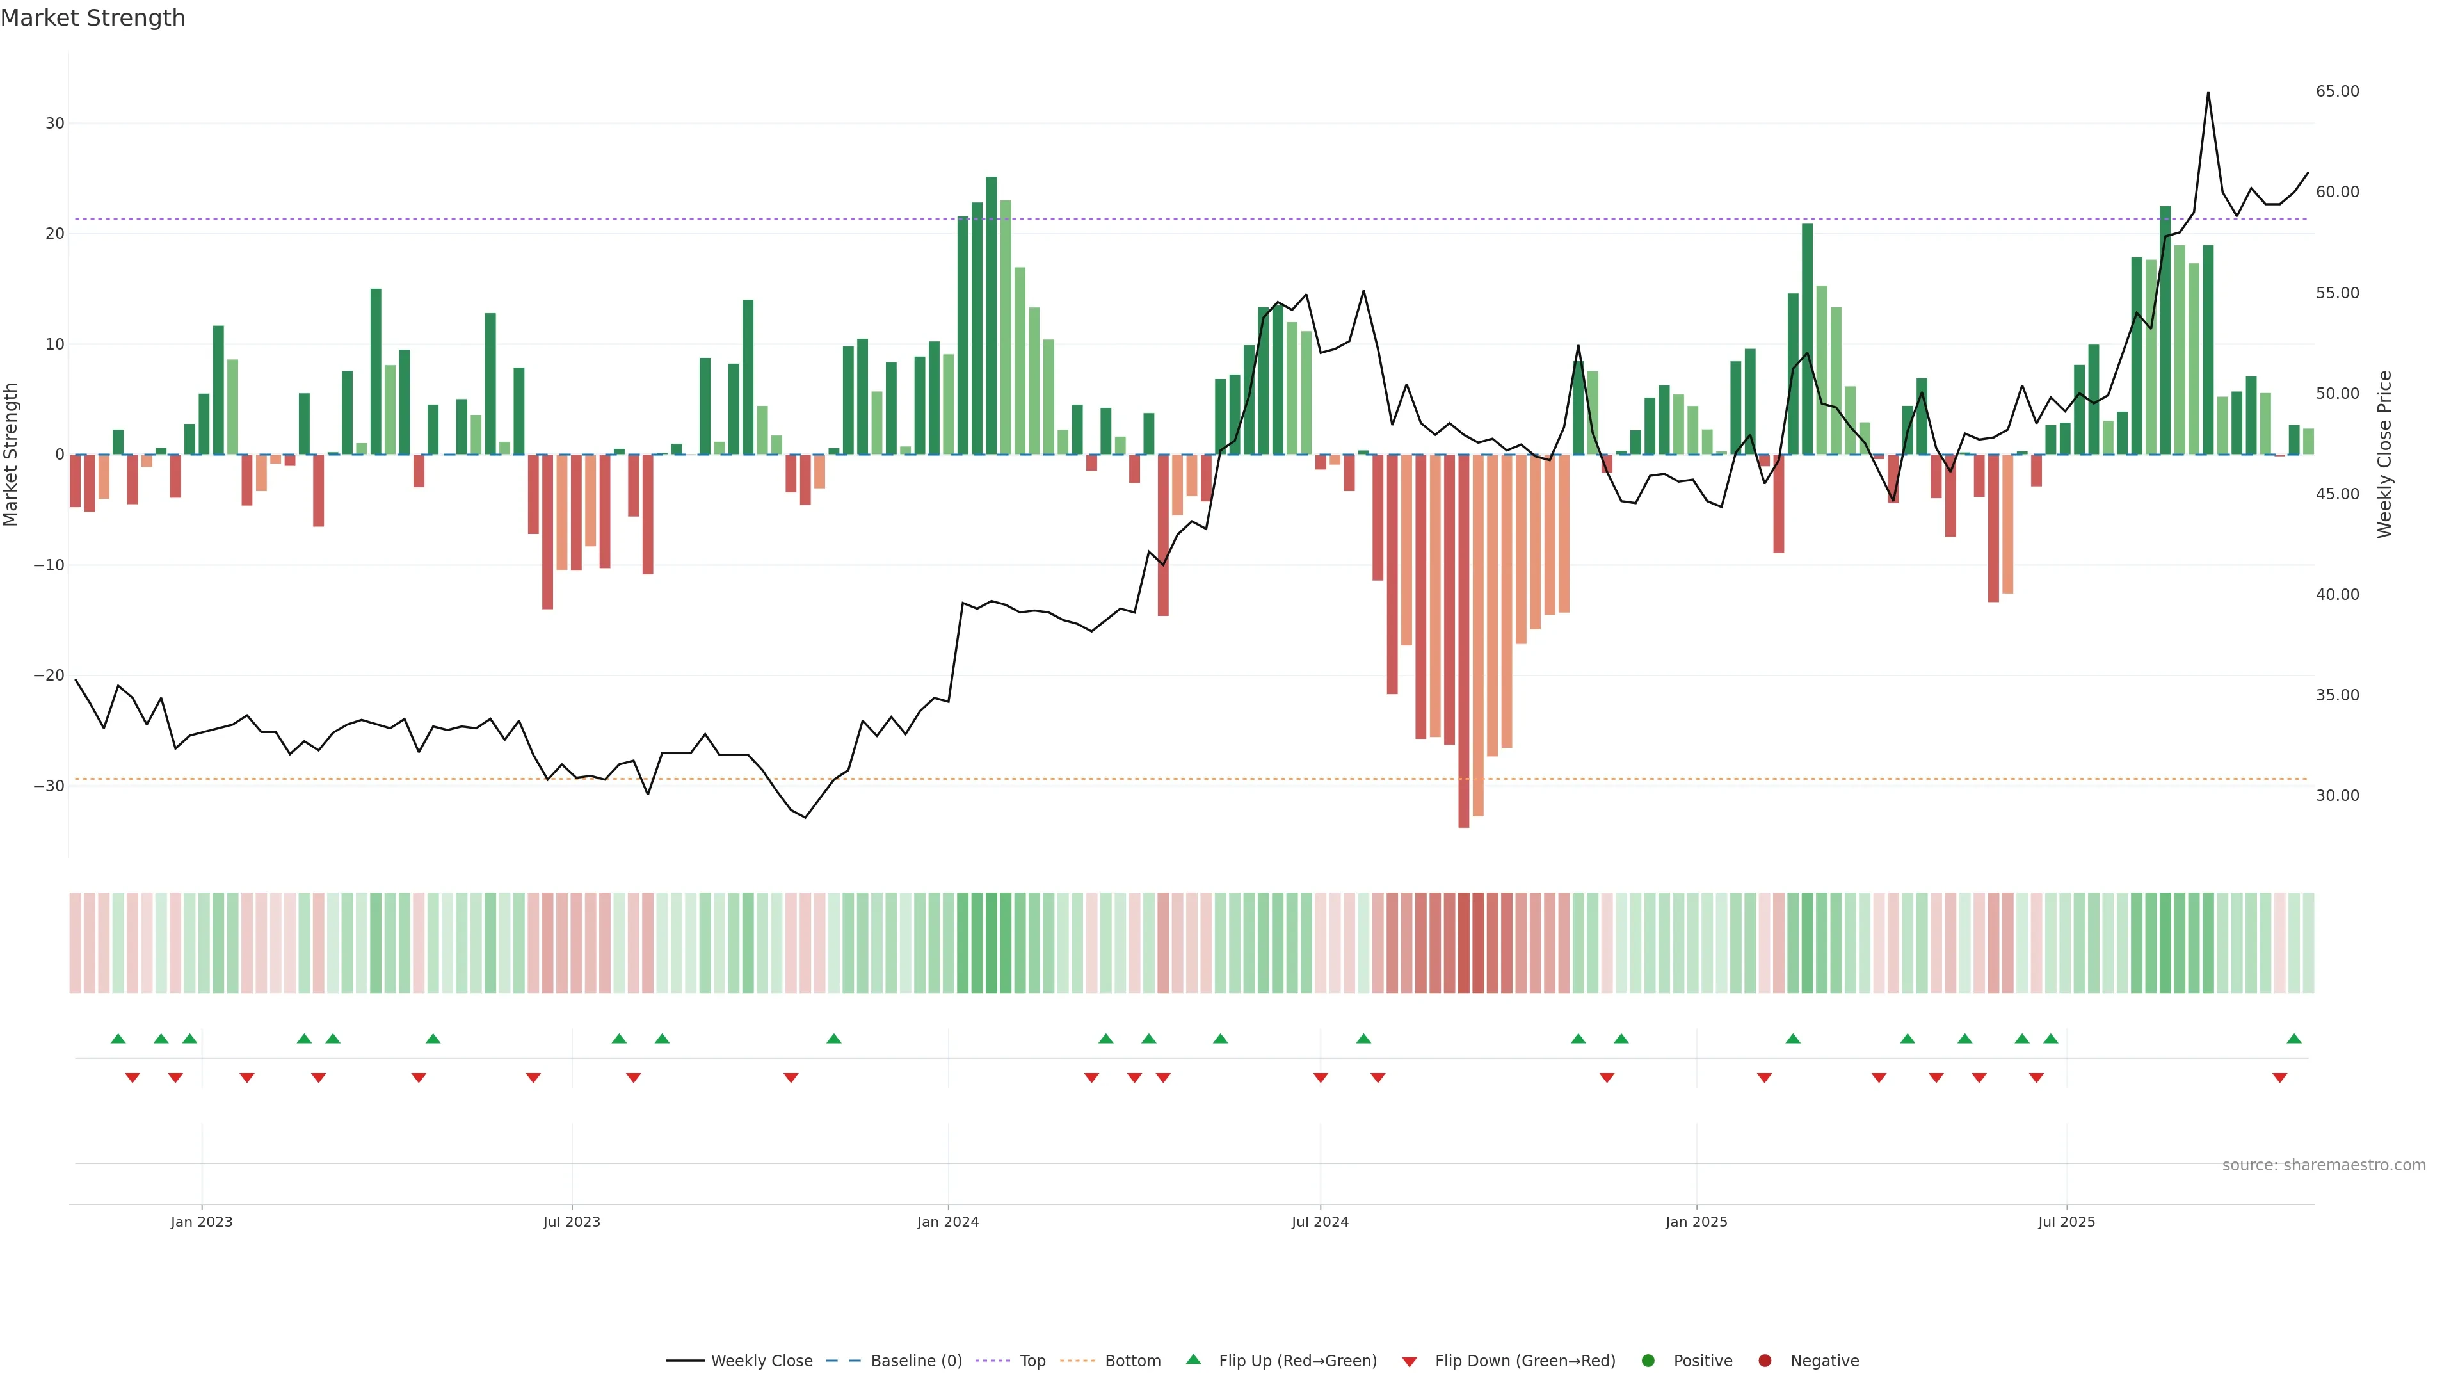Screen dimensions: 2458x1383
Task: Click the Negative red circle legend icon
Action: point(1764,1361)
